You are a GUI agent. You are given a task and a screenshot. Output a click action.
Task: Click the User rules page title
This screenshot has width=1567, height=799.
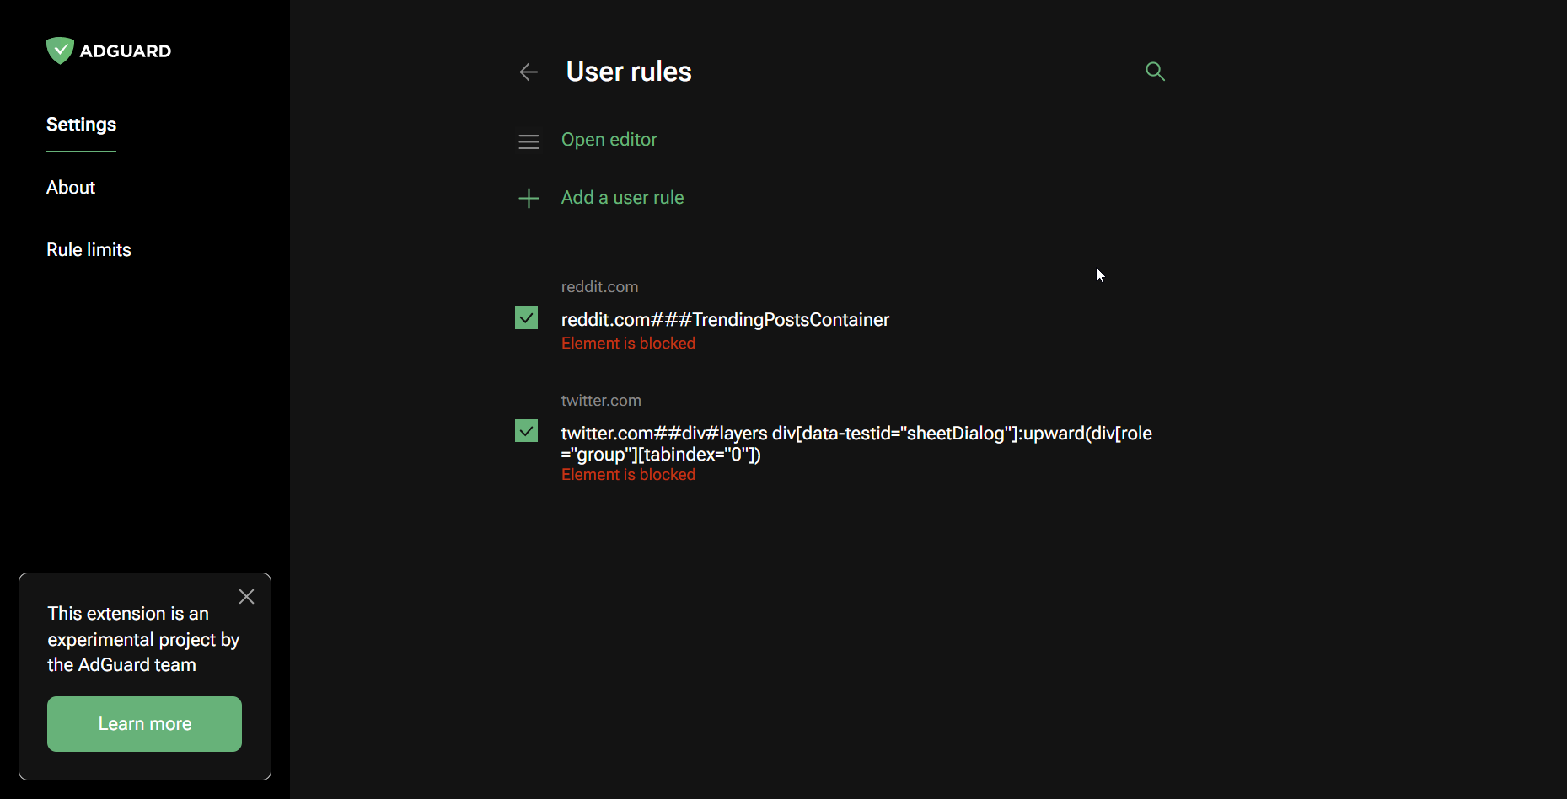(629, 72)
